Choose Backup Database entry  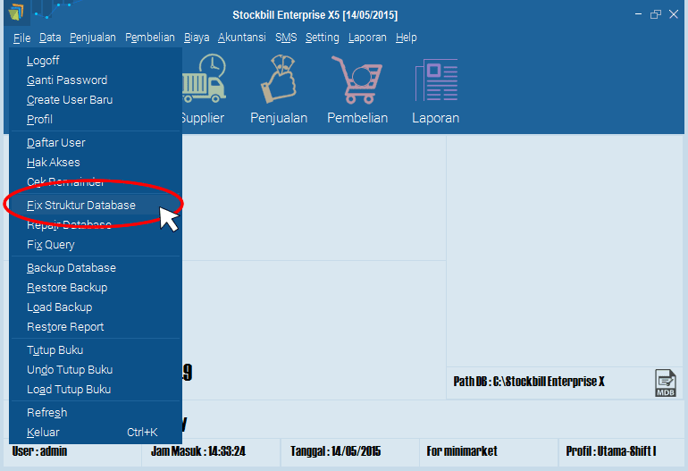pyautogui.click(x=96, y=268)
